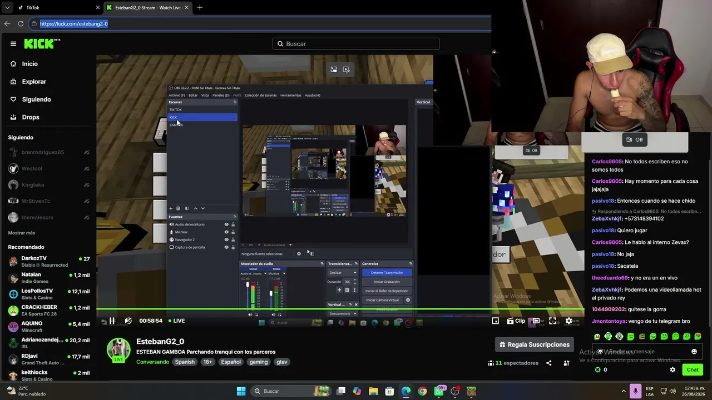Add a new scene with plus icon
The height and width of the screenshot is (400, 712).
tap(171, 208)
